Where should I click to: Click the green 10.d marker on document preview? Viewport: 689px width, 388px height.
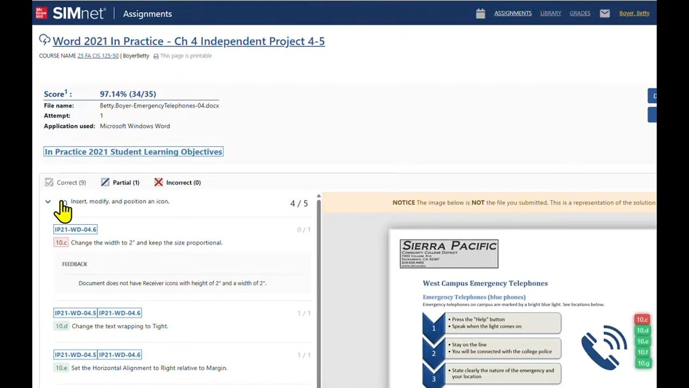pyautogui.click(x=643, y=330)
